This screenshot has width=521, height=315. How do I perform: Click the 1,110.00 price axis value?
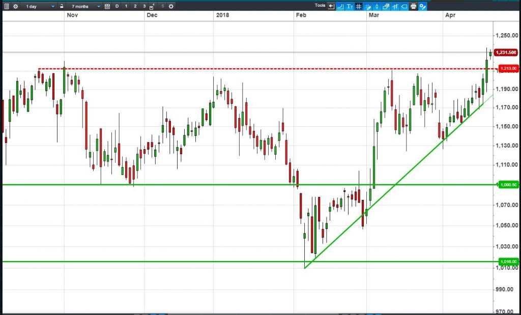(507, 165)
